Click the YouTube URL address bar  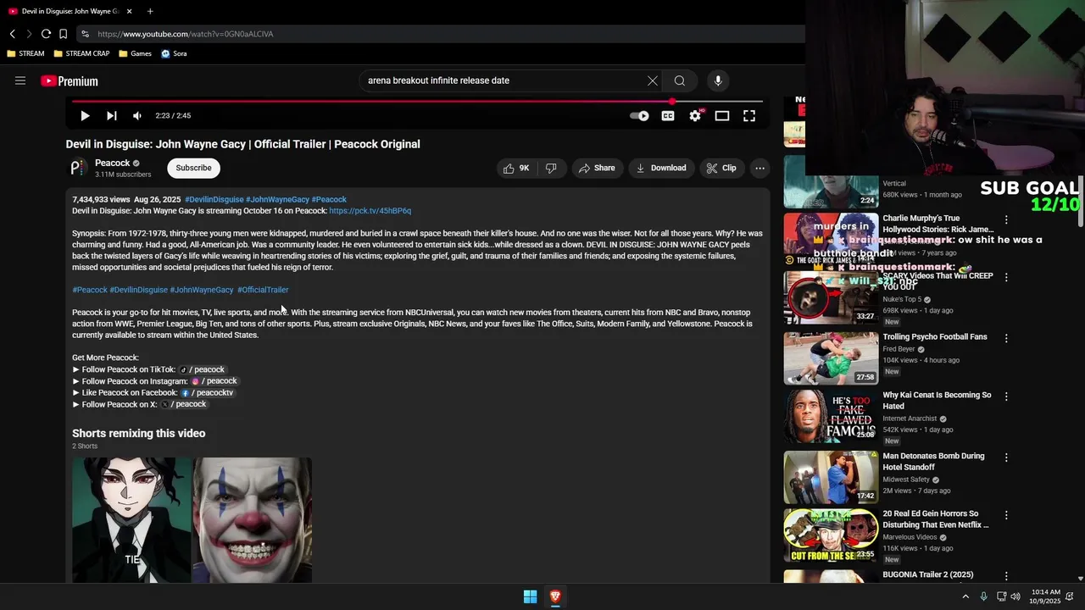tap(441, 34)
